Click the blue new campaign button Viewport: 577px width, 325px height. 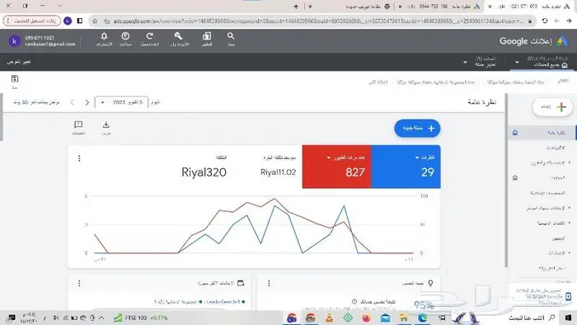(x=417, y=128)
